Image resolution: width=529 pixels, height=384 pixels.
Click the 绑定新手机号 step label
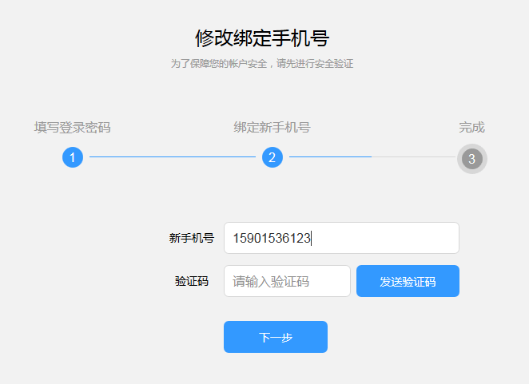(272, 128)
